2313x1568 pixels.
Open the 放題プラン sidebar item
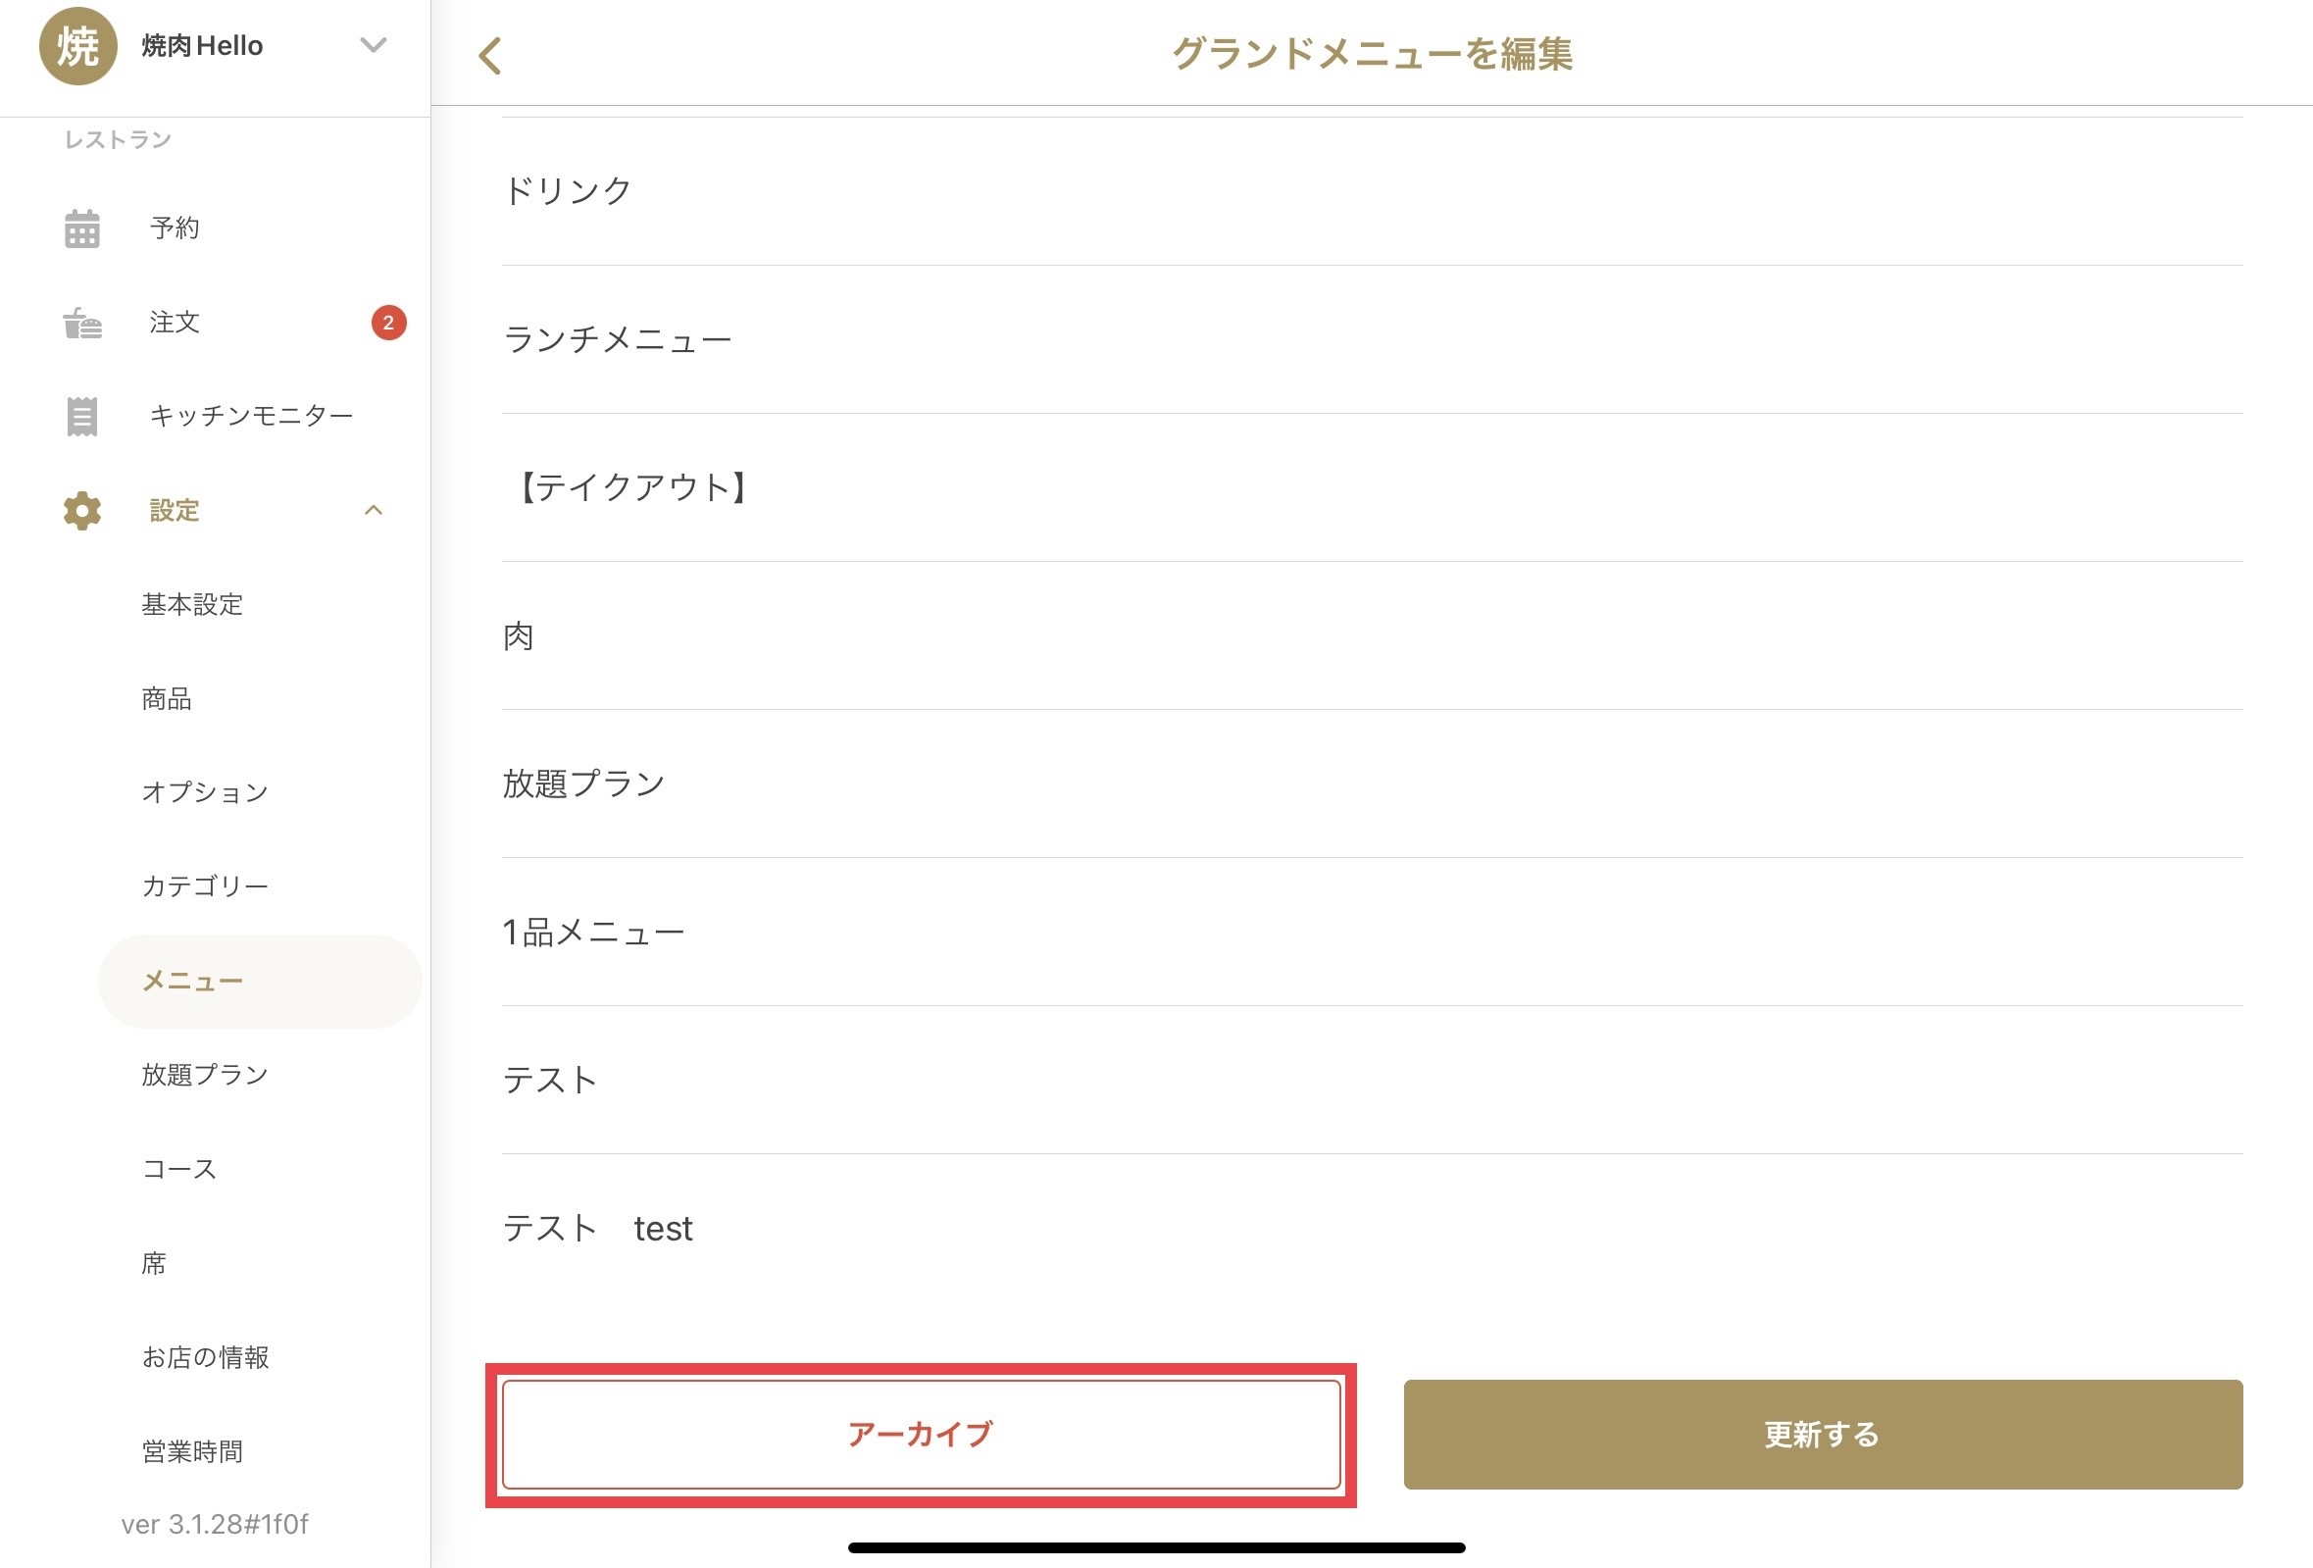[x=205, y=1074]
